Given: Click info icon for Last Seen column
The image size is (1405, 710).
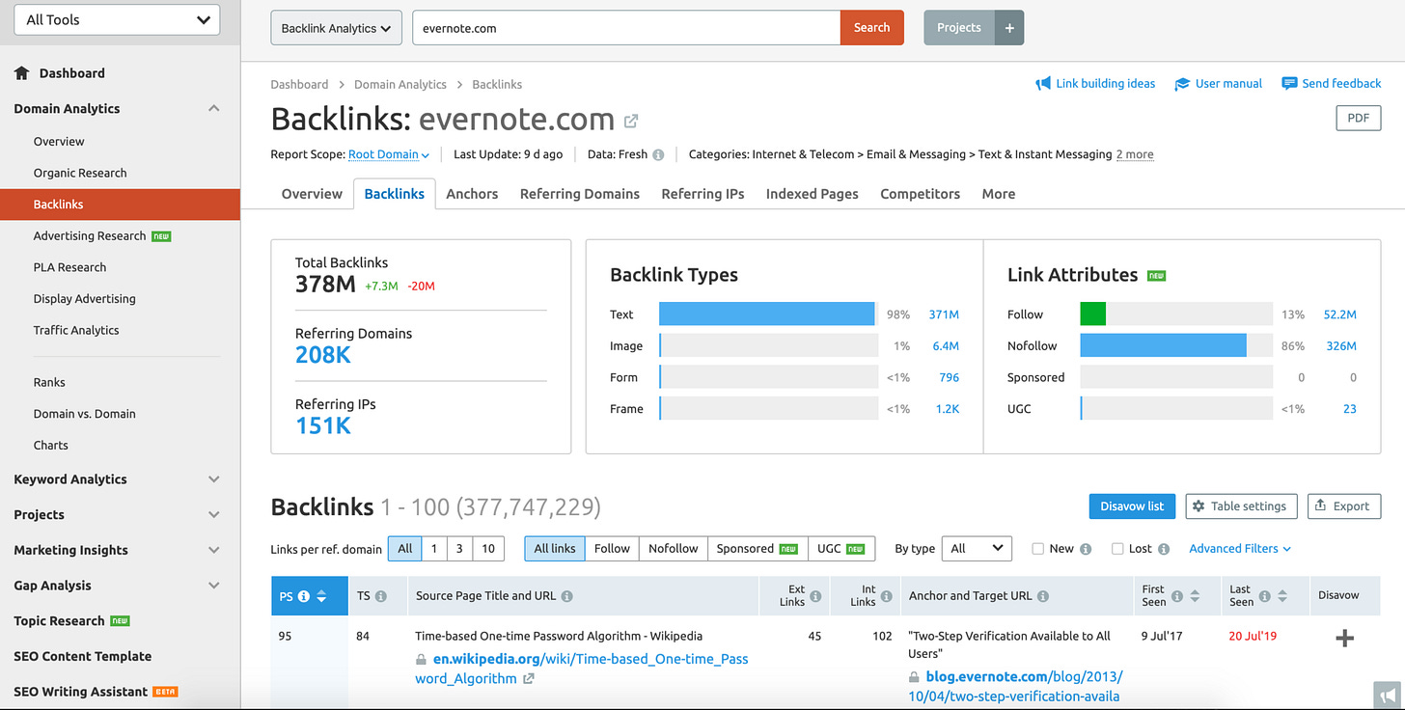Looking at the screenshot, I should pos(1265,596).
